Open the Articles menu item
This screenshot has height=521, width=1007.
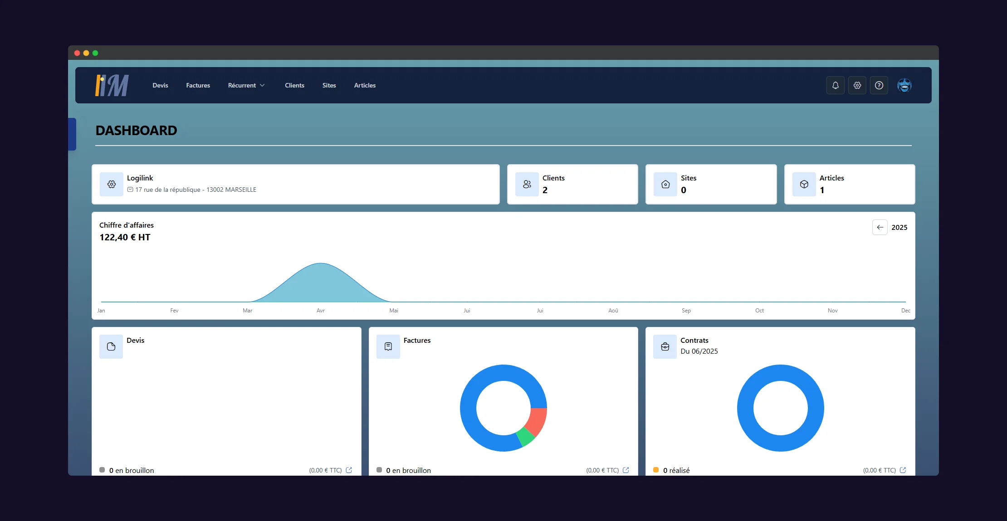coord(365,85)
